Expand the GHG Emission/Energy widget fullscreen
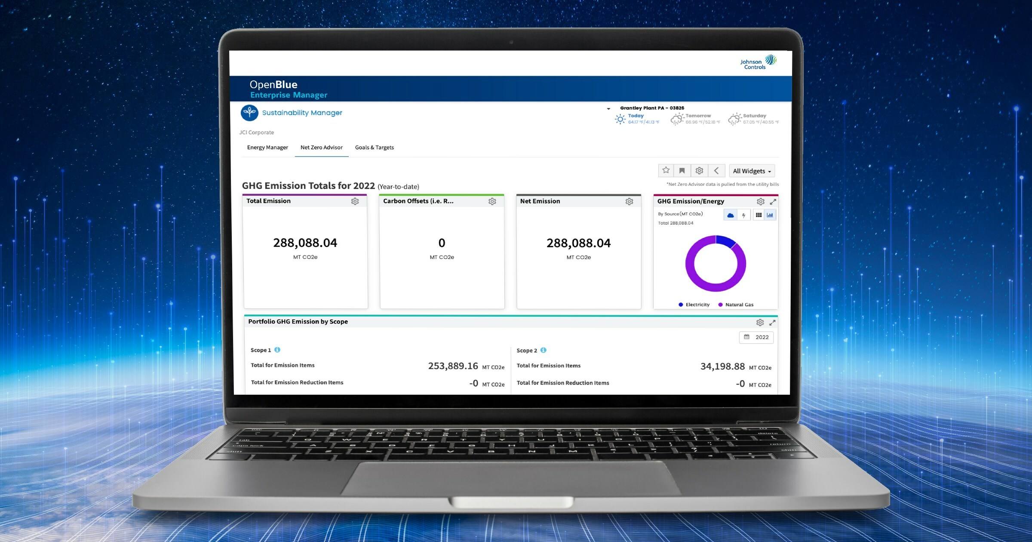Screen dimensions: 1032x542 coord(773,201)
